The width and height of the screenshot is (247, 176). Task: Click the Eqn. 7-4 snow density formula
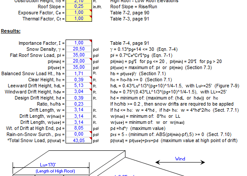point(144,50)
